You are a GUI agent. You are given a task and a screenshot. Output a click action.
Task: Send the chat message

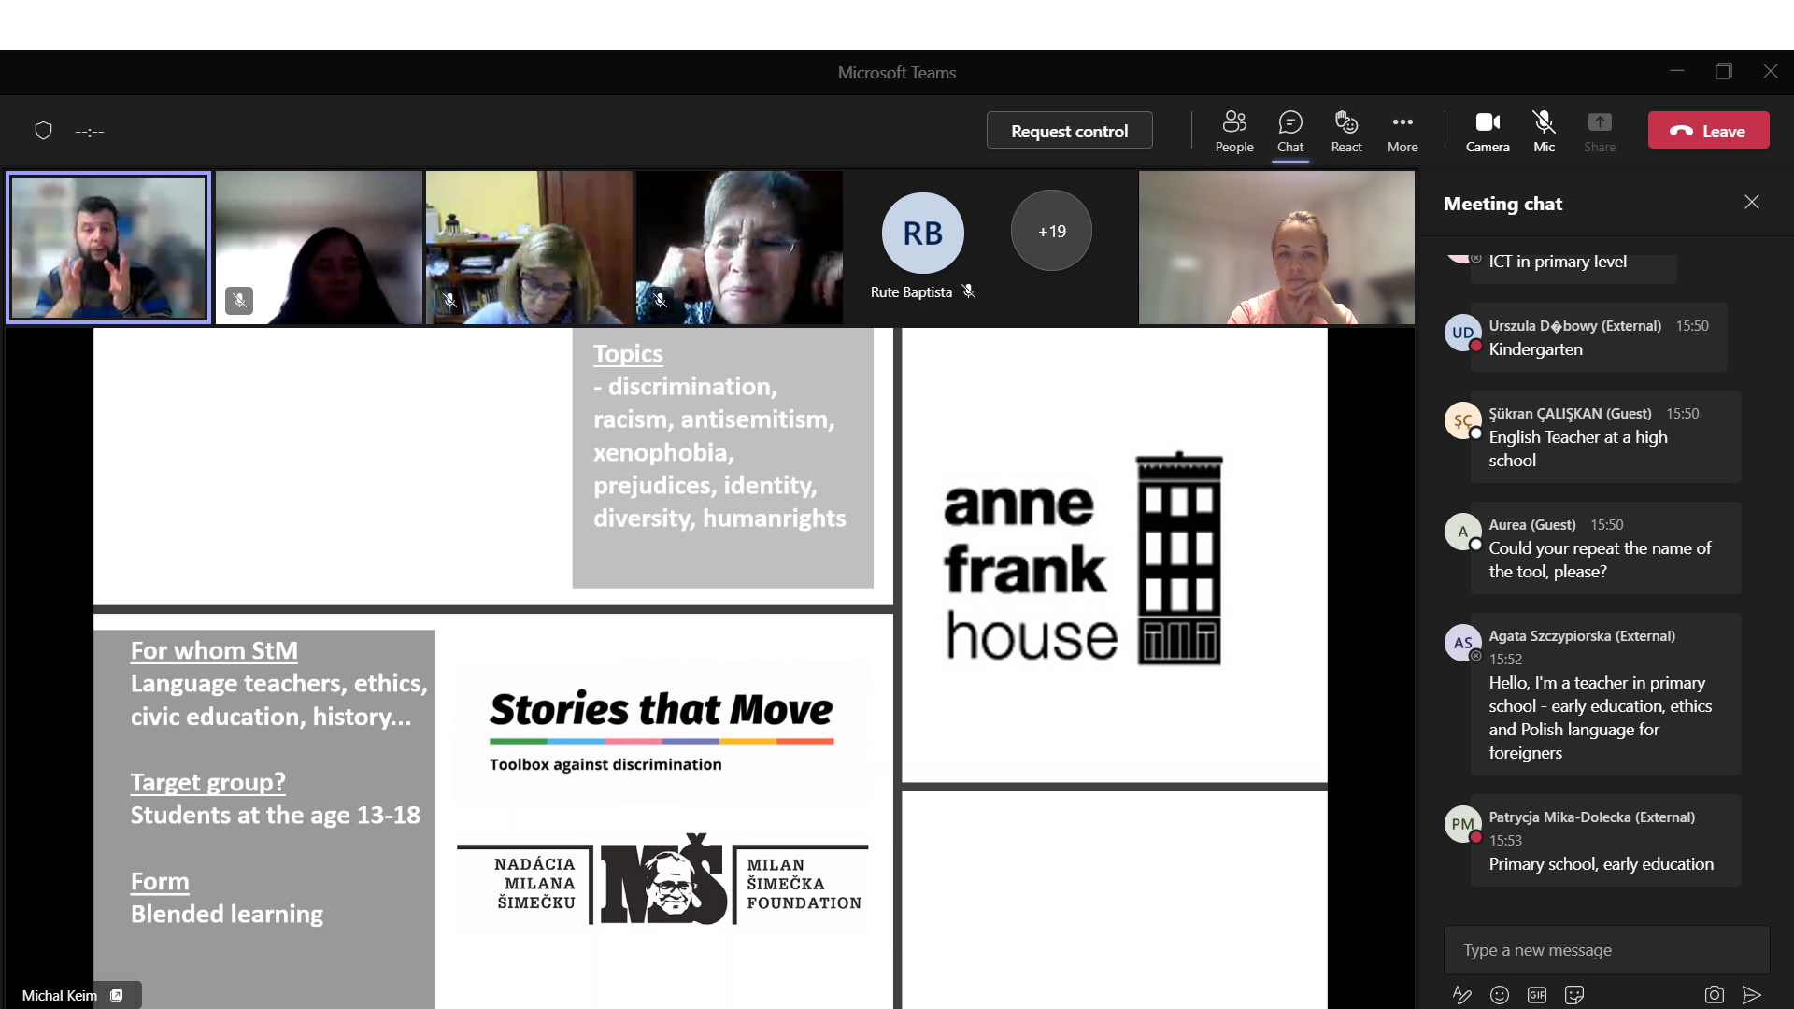(1752, 995)
